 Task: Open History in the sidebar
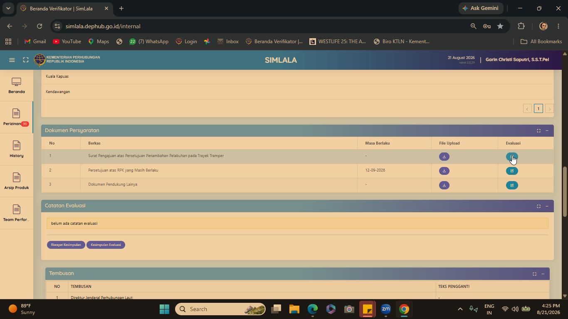(16, 149)
